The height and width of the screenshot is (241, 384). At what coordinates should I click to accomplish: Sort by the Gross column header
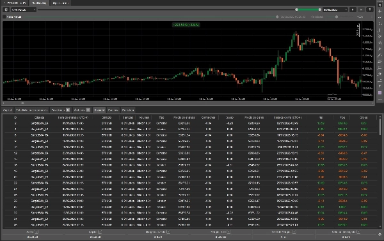364,117
